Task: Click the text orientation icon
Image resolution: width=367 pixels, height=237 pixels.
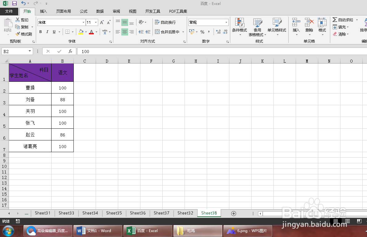Action: tap(141, 22)
